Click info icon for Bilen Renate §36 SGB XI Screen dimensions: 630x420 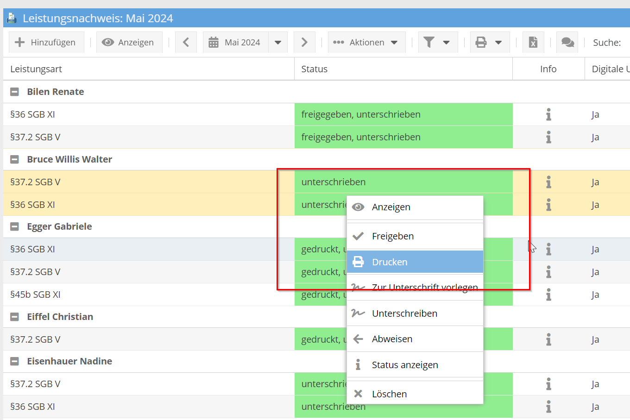tap(548, 114)
